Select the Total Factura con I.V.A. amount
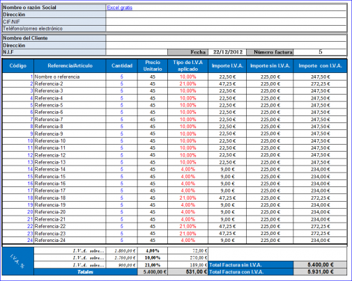The width and height of the screenshot is (352, 281). point(320,272)
